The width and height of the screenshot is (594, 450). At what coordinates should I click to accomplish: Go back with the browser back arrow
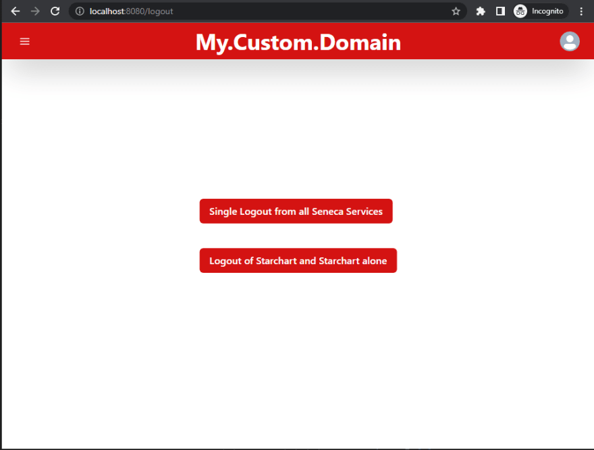(x=15, y=11)
